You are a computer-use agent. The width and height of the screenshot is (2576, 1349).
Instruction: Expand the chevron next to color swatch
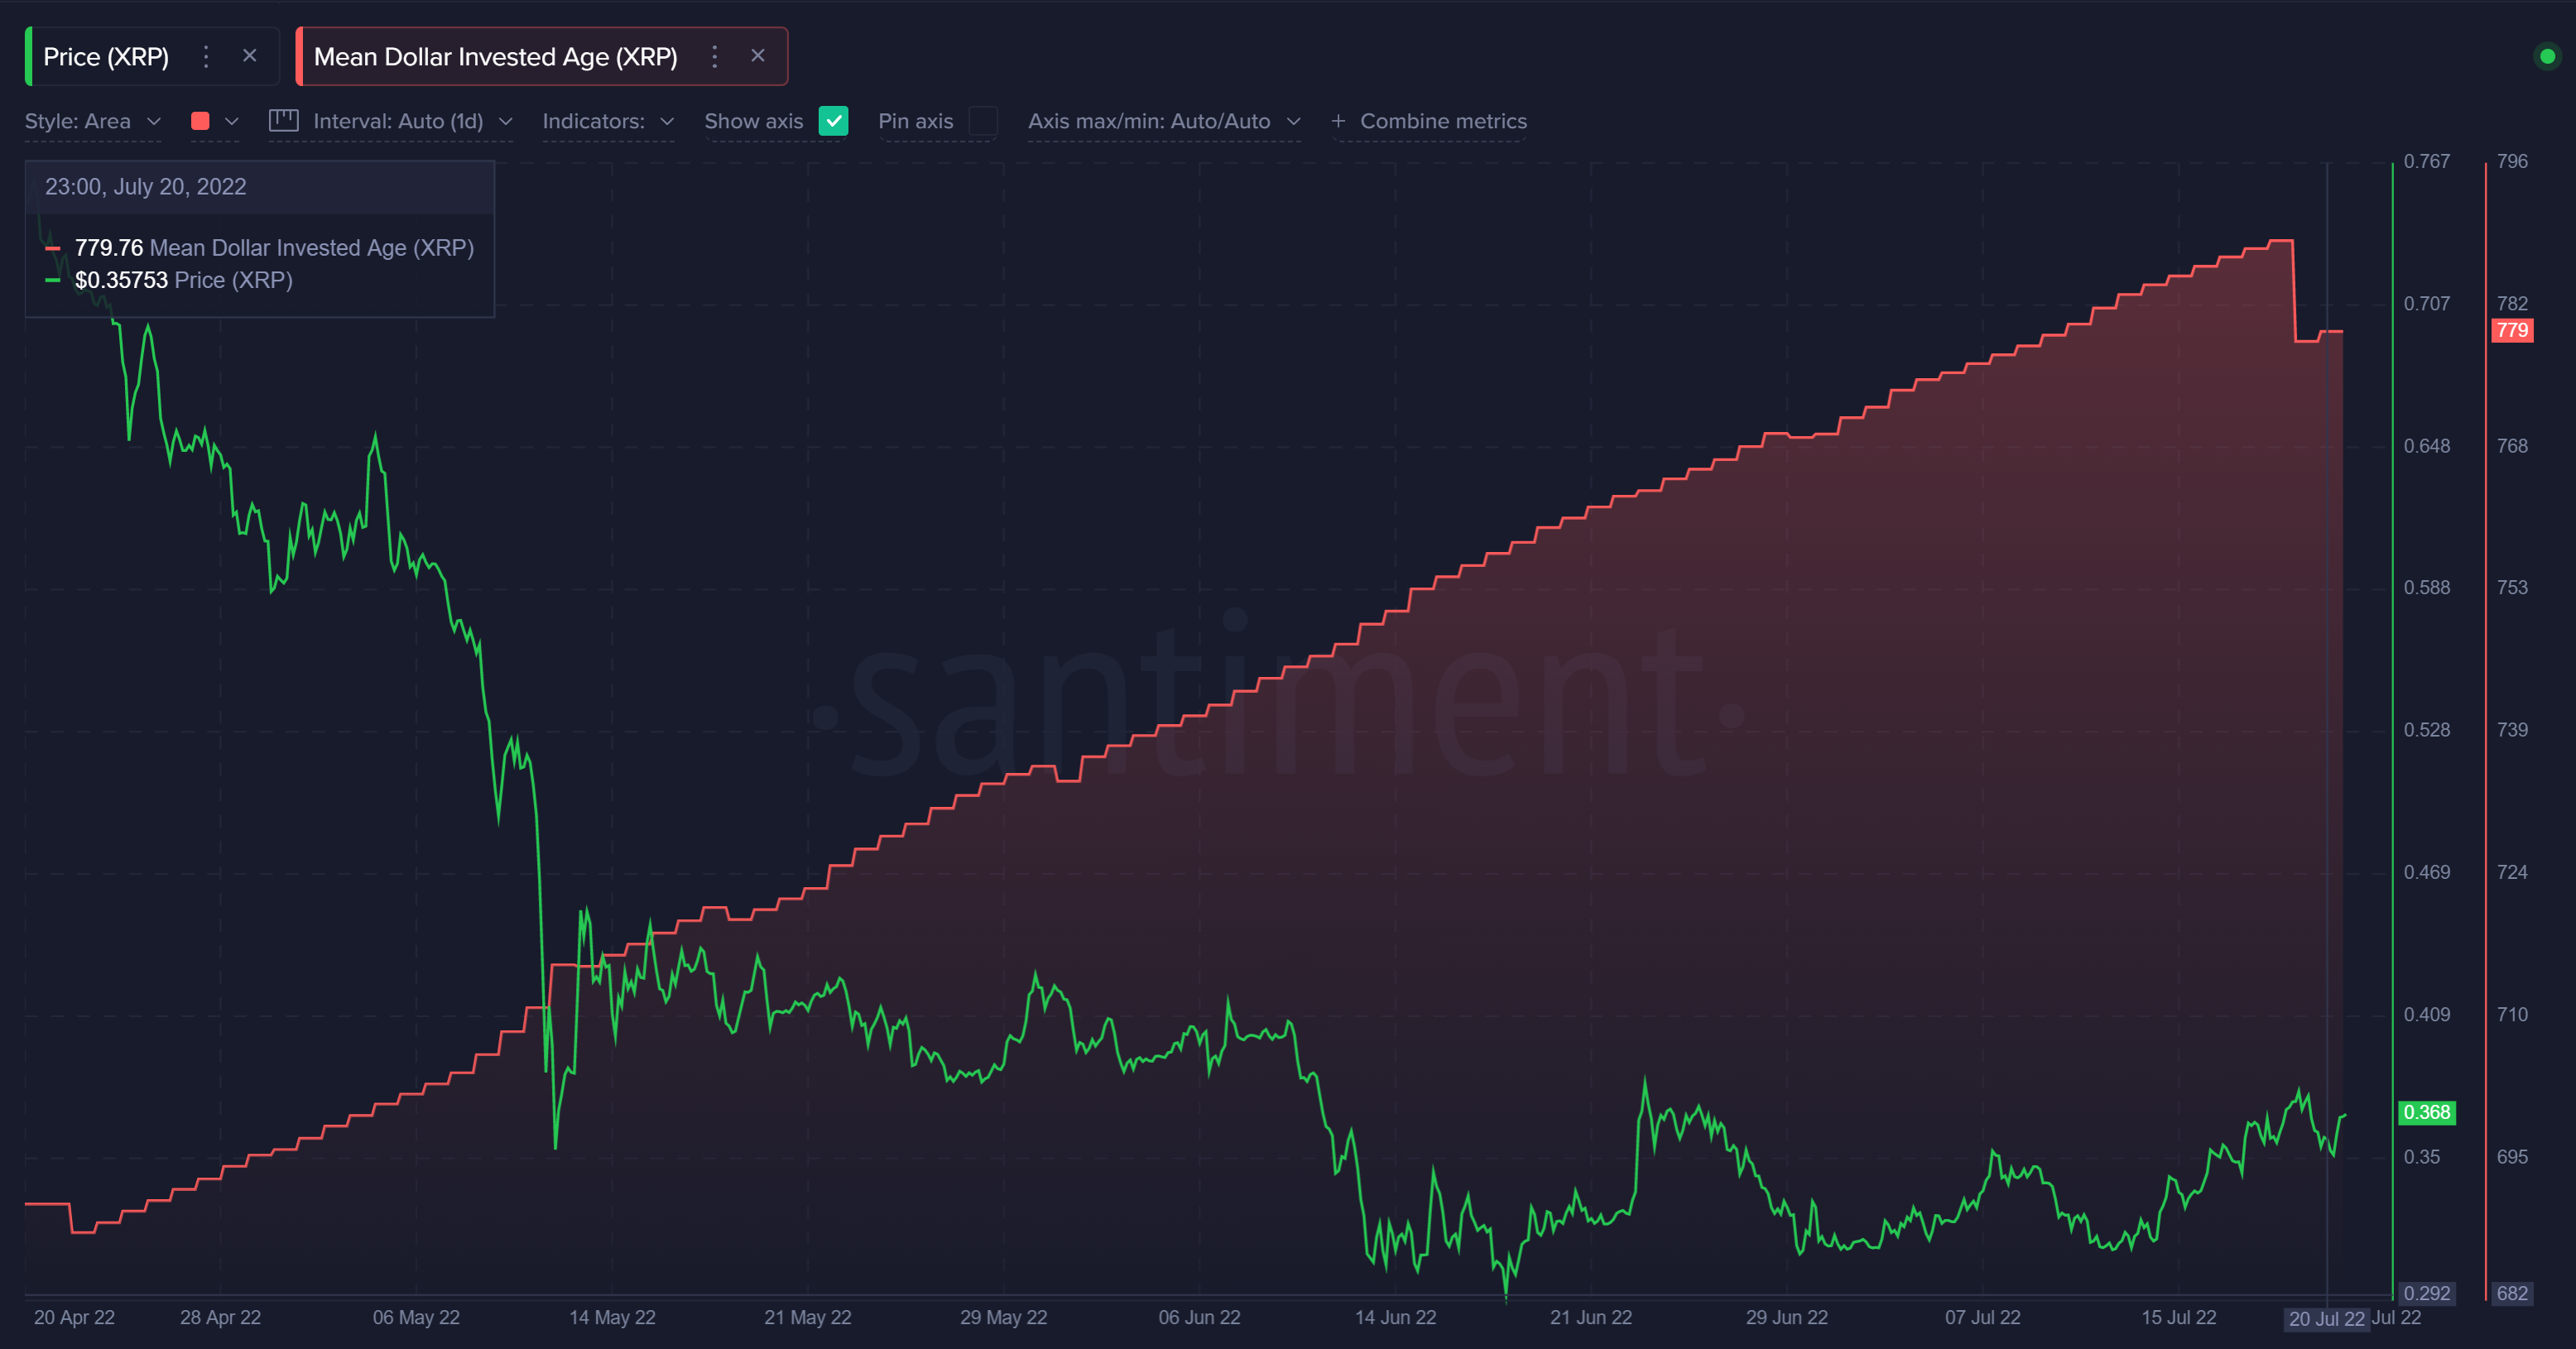232,121
